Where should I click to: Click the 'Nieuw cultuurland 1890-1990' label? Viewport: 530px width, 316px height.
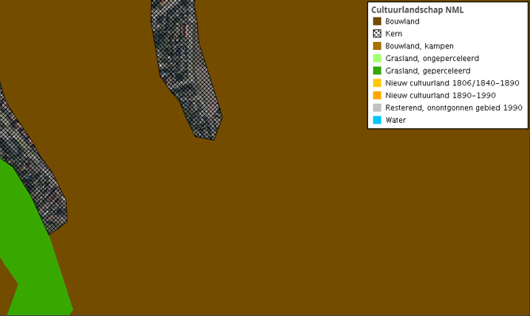(x=440, y=95)
